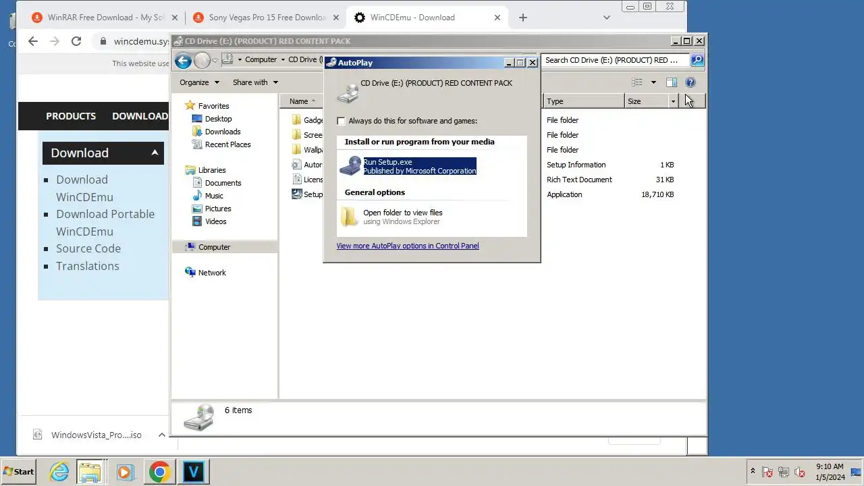Open PRODUCTS menu on the WinCDEmu site
864x486 pixels.
(x=71, y=116)
